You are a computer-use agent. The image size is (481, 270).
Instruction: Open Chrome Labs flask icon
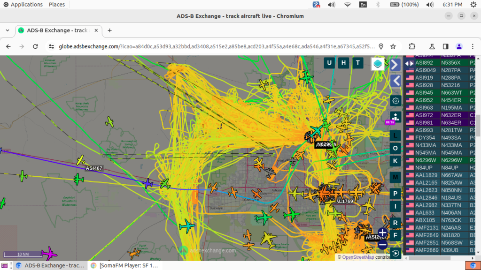(432, 46)
